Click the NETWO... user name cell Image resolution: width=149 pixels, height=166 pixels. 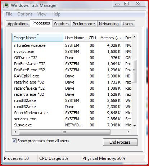pyautogui.click(x=74, y=125)
